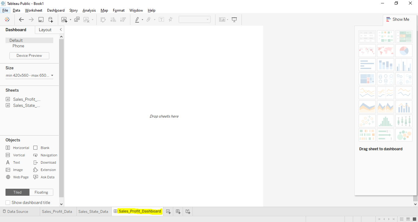Open the Highlight dropdown arrow
418x222 pixels.
click(x=142, y=20)
